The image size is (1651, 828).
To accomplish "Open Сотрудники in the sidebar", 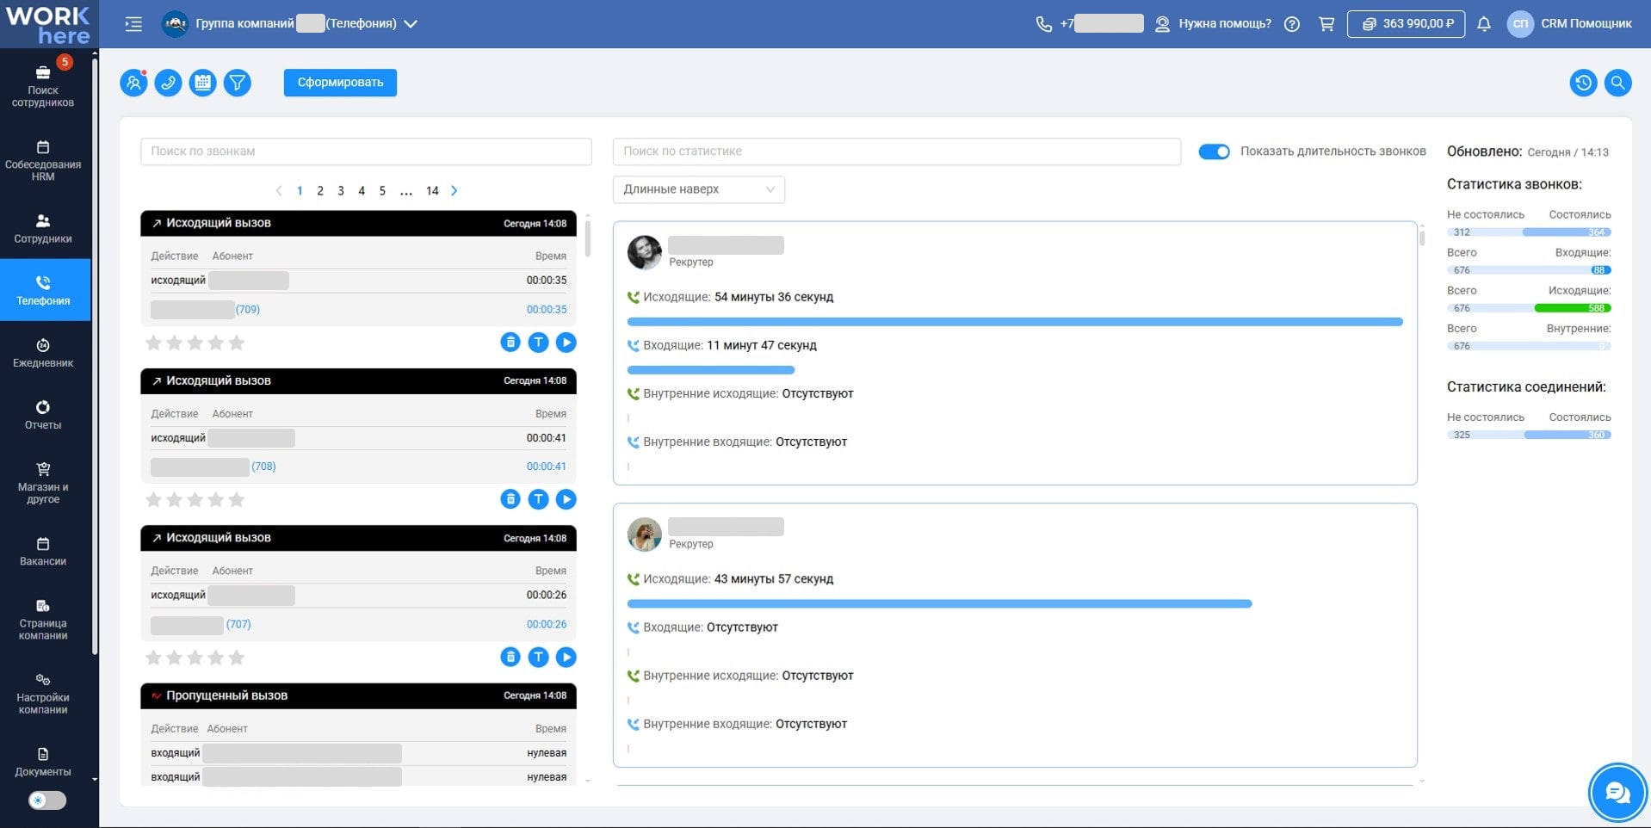I will point(43,228).
